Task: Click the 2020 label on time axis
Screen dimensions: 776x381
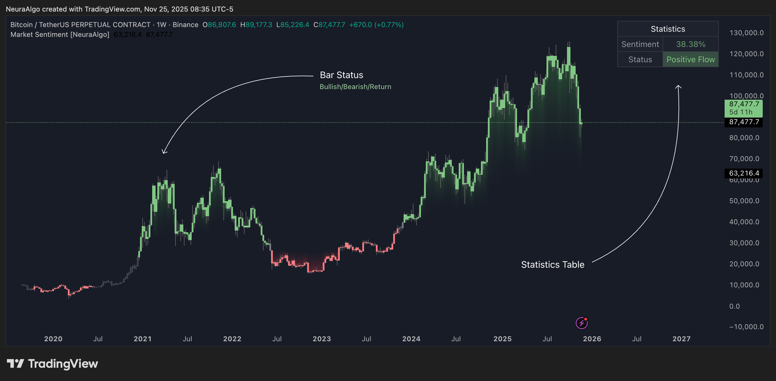Action: click(53, 339)
